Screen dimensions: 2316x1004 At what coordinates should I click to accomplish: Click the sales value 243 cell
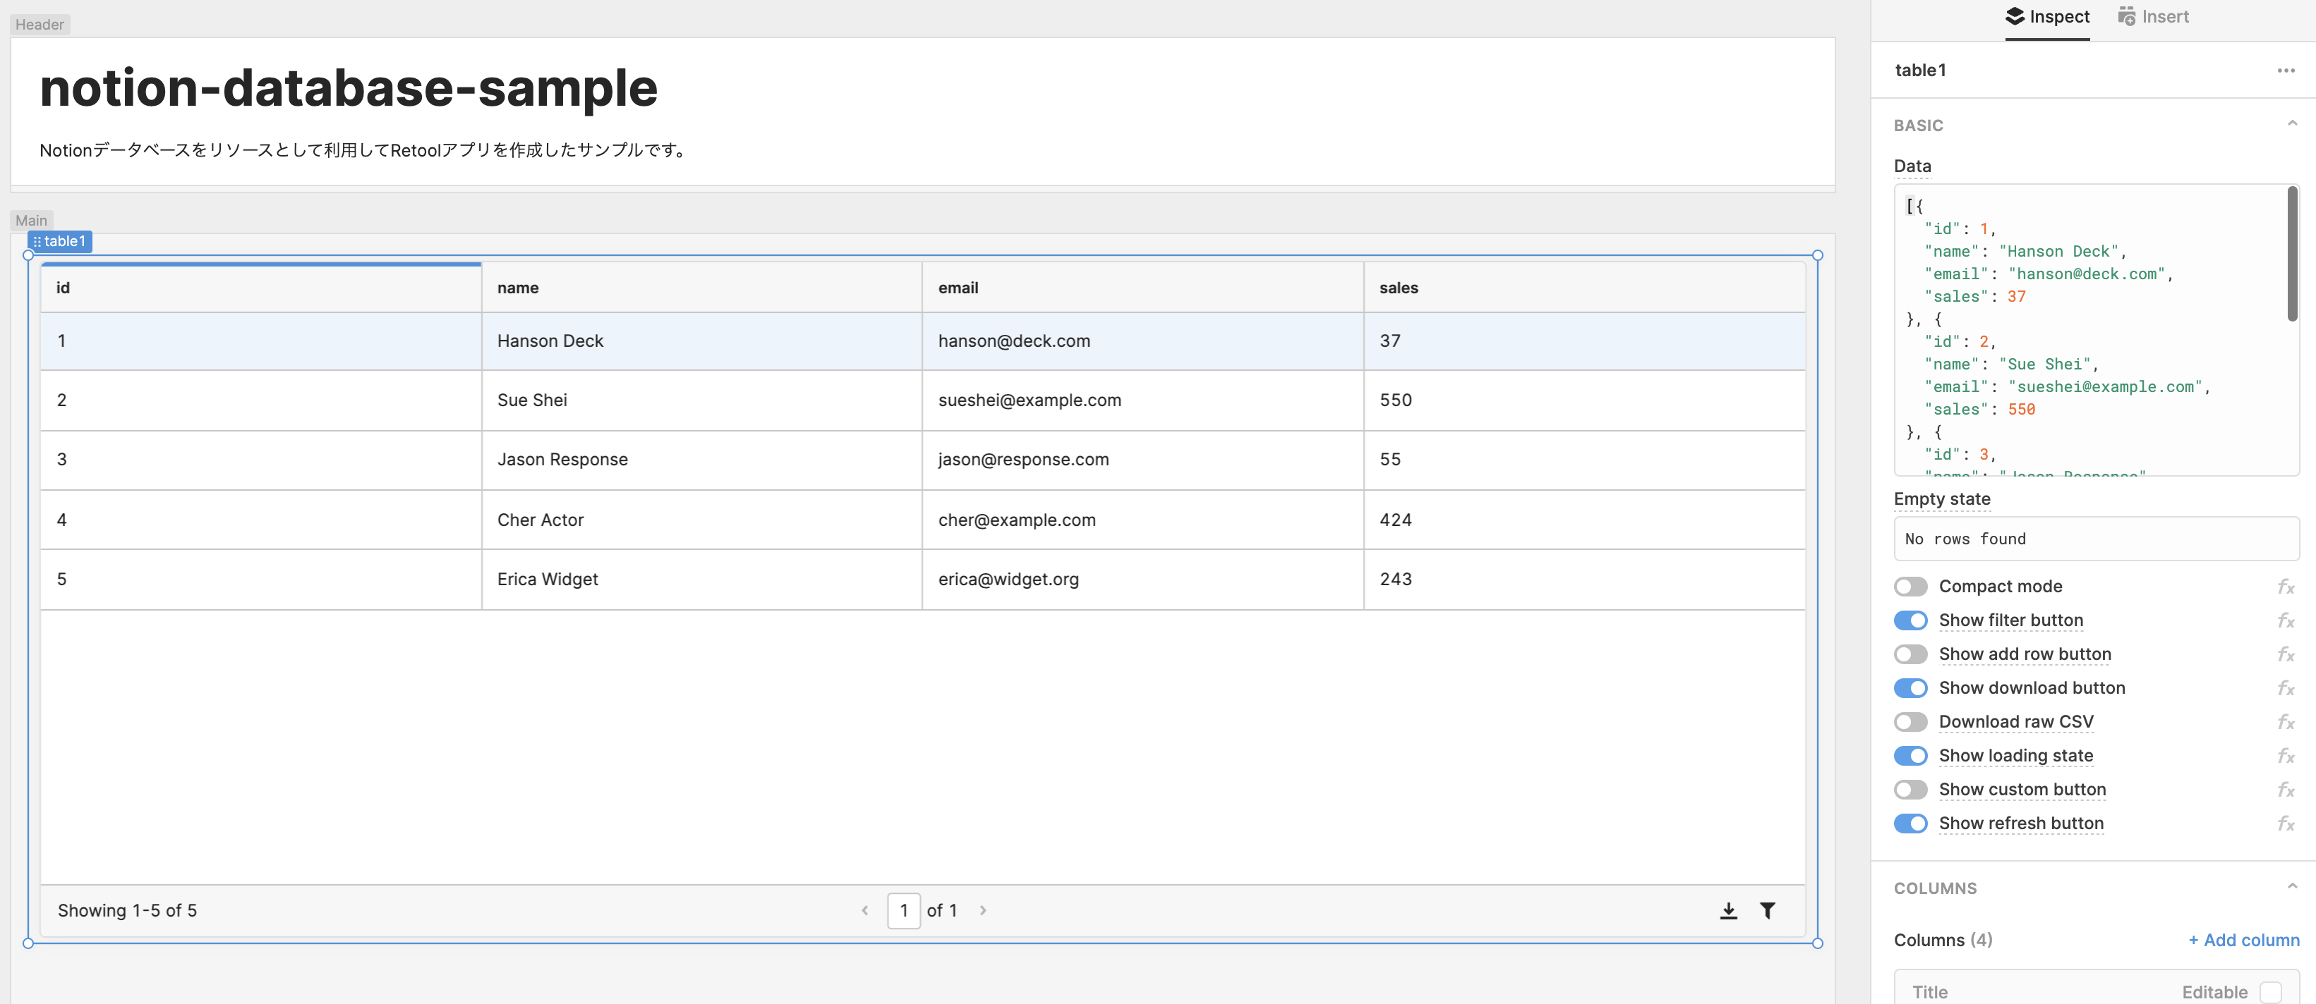[1584, 580]
